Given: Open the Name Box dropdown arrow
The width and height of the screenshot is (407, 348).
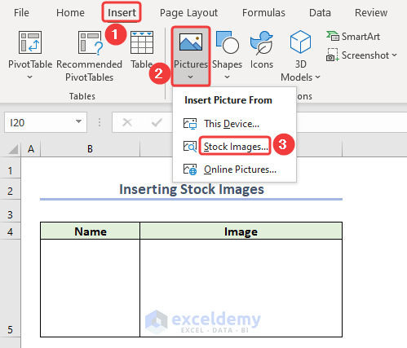Looking at the screenshot, I should point(79,121).
